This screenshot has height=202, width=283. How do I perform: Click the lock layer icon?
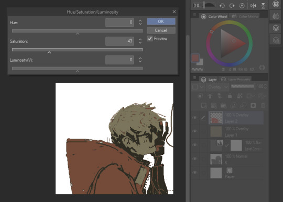tap(230, 96)
